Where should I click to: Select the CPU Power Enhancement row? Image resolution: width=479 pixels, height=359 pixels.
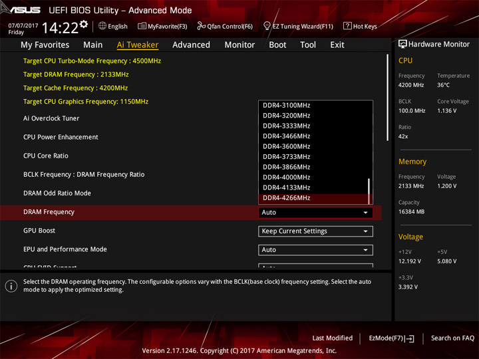coord(61,137)
